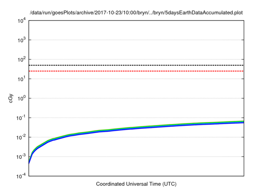Click the 10^-1 y-axis tick label
The height and width of the screenshot is (188, 269).
(x=21, y=118)
